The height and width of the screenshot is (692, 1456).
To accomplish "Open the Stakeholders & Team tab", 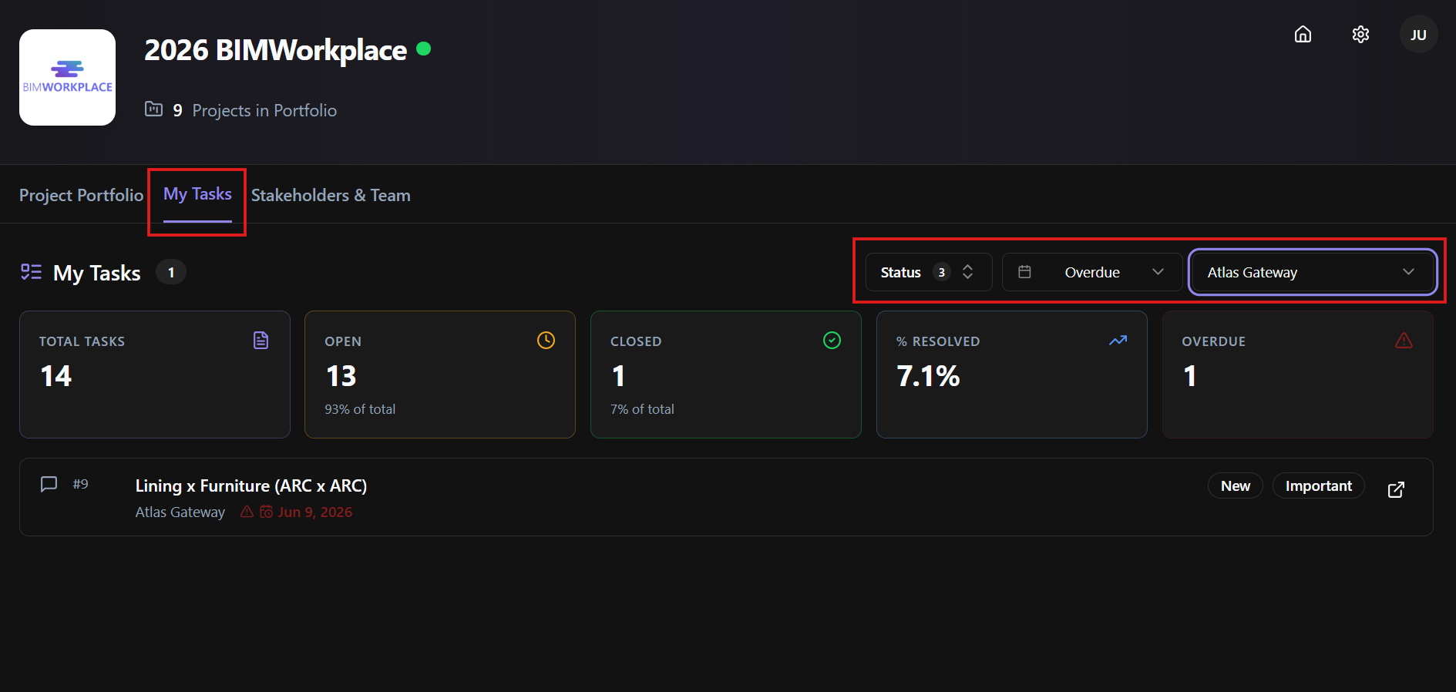I will tap(331, 195).
